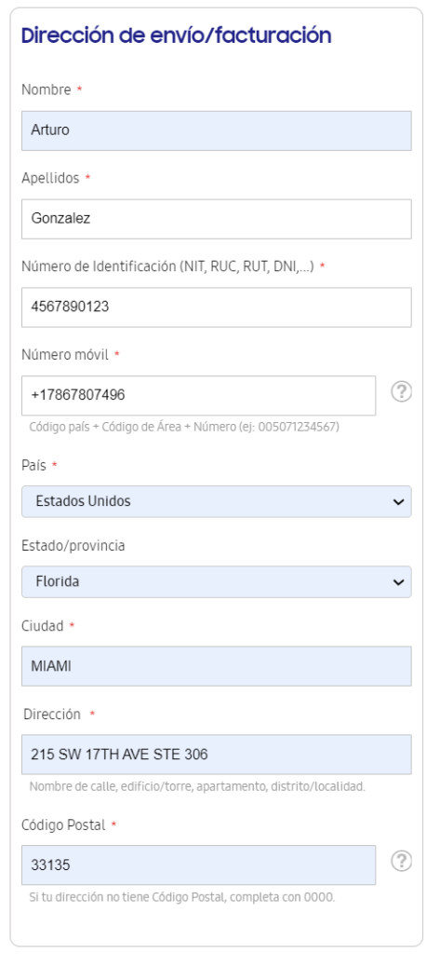Click the Número móvil input with +17867807496
Viewport: 426px width, 954px height.
click(x=199, y=395)
